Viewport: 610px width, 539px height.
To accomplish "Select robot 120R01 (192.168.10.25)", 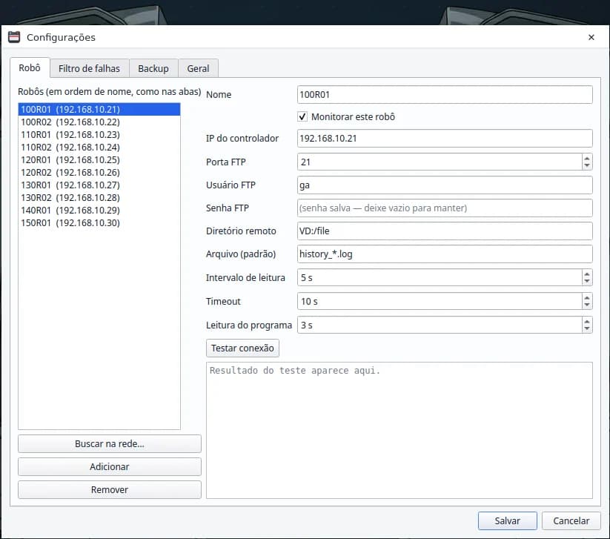I will (99, 160).
